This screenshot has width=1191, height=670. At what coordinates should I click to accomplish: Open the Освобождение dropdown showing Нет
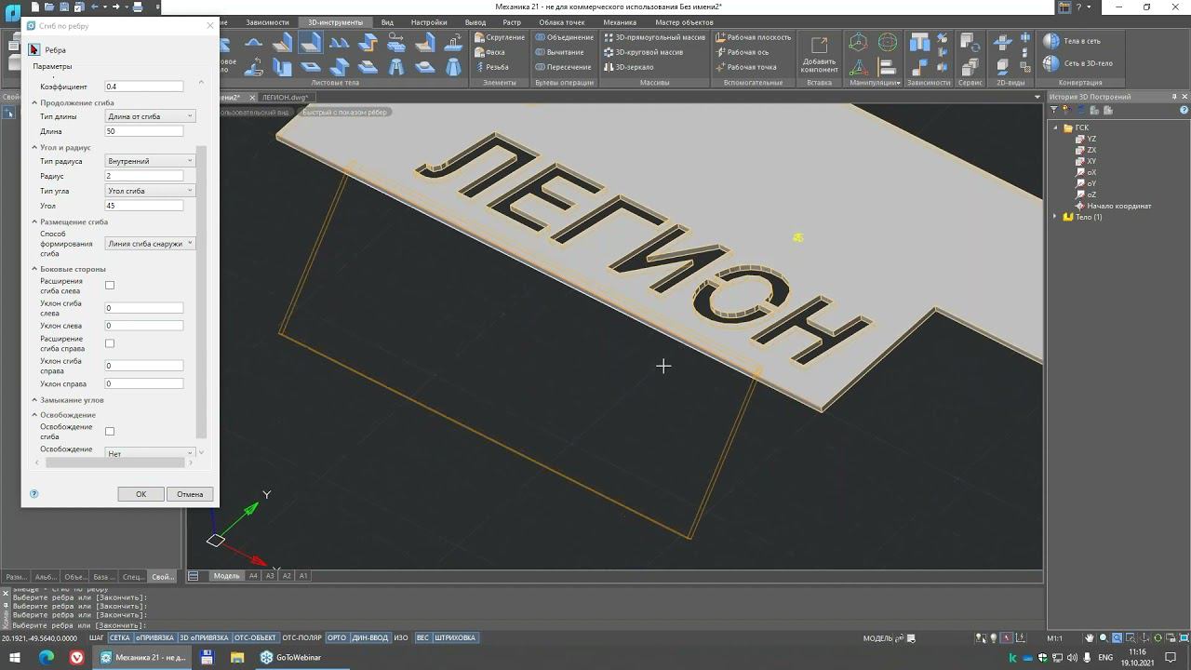(x=150, y=453)
